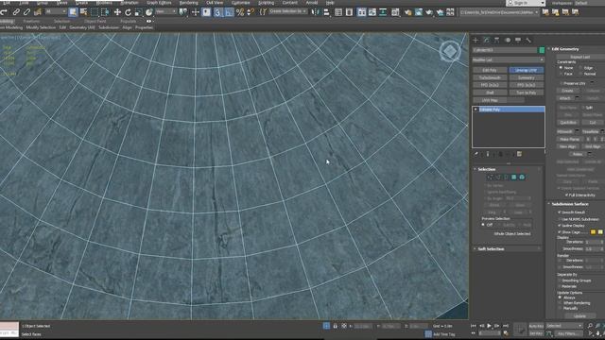Screen dimensions: 605x340
Task: Activate the Select Object tool
Action: [73, 12]
